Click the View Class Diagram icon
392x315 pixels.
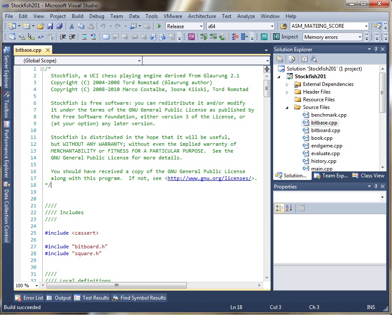(x=313, y=59)
